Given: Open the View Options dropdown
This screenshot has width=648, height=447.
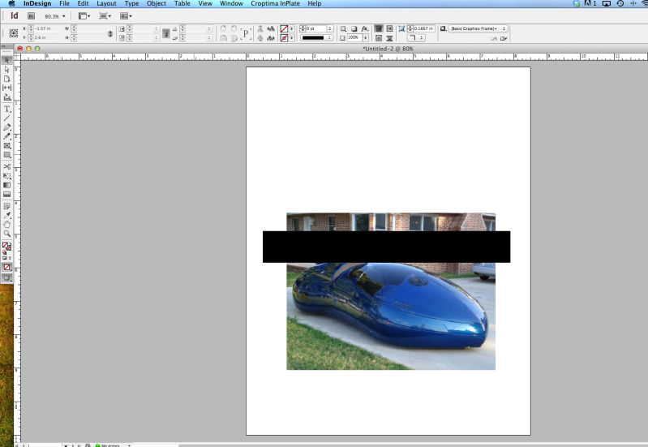Looking at the screenshot, I should pyautogui.click(x=84, y=15).
